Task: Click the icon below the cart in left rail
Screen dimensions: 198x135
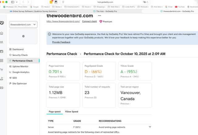Action: coord(2,79)
